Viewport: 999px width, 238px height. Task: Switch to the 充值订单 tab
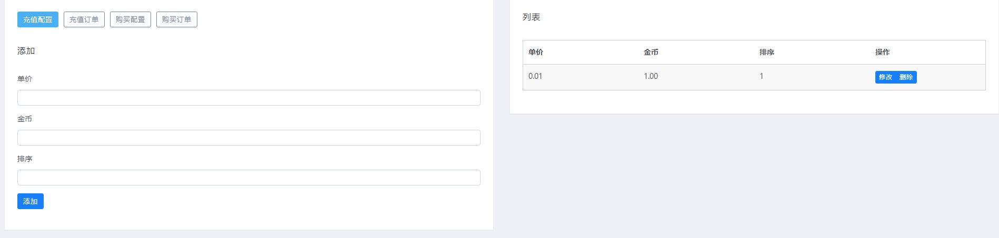click(x=84, y=19)
